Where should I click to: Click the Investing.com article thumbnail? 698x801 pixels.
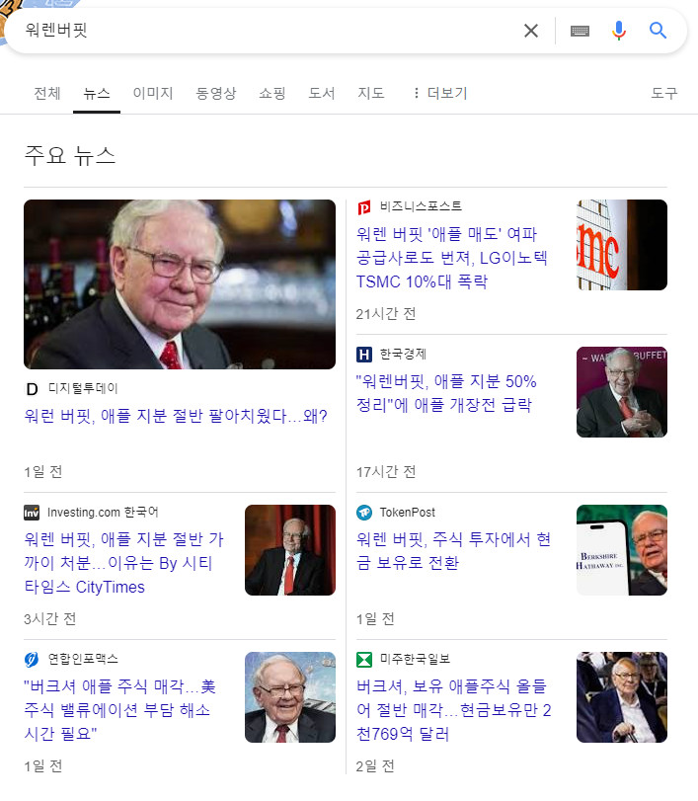click(x=290, y=550)
